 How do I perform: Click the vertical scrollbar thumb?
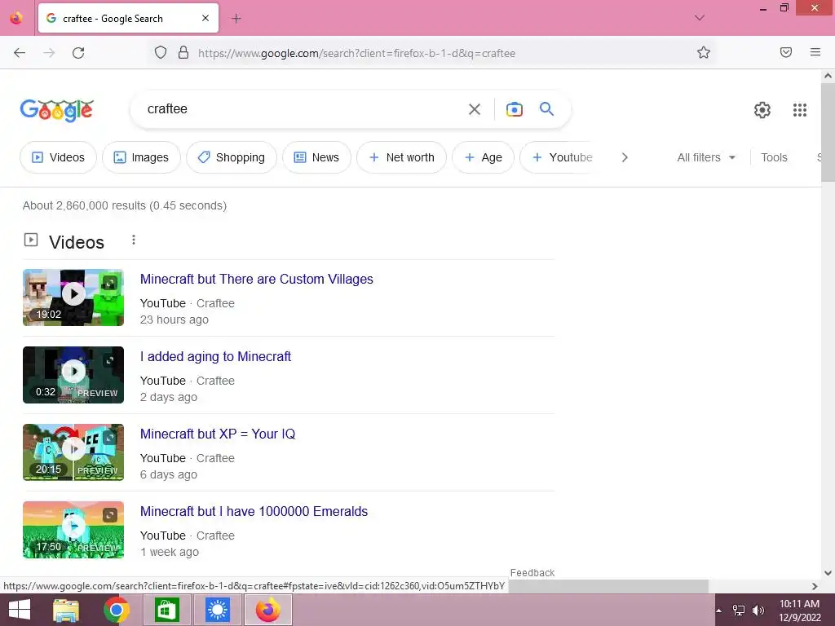point(828,132)
